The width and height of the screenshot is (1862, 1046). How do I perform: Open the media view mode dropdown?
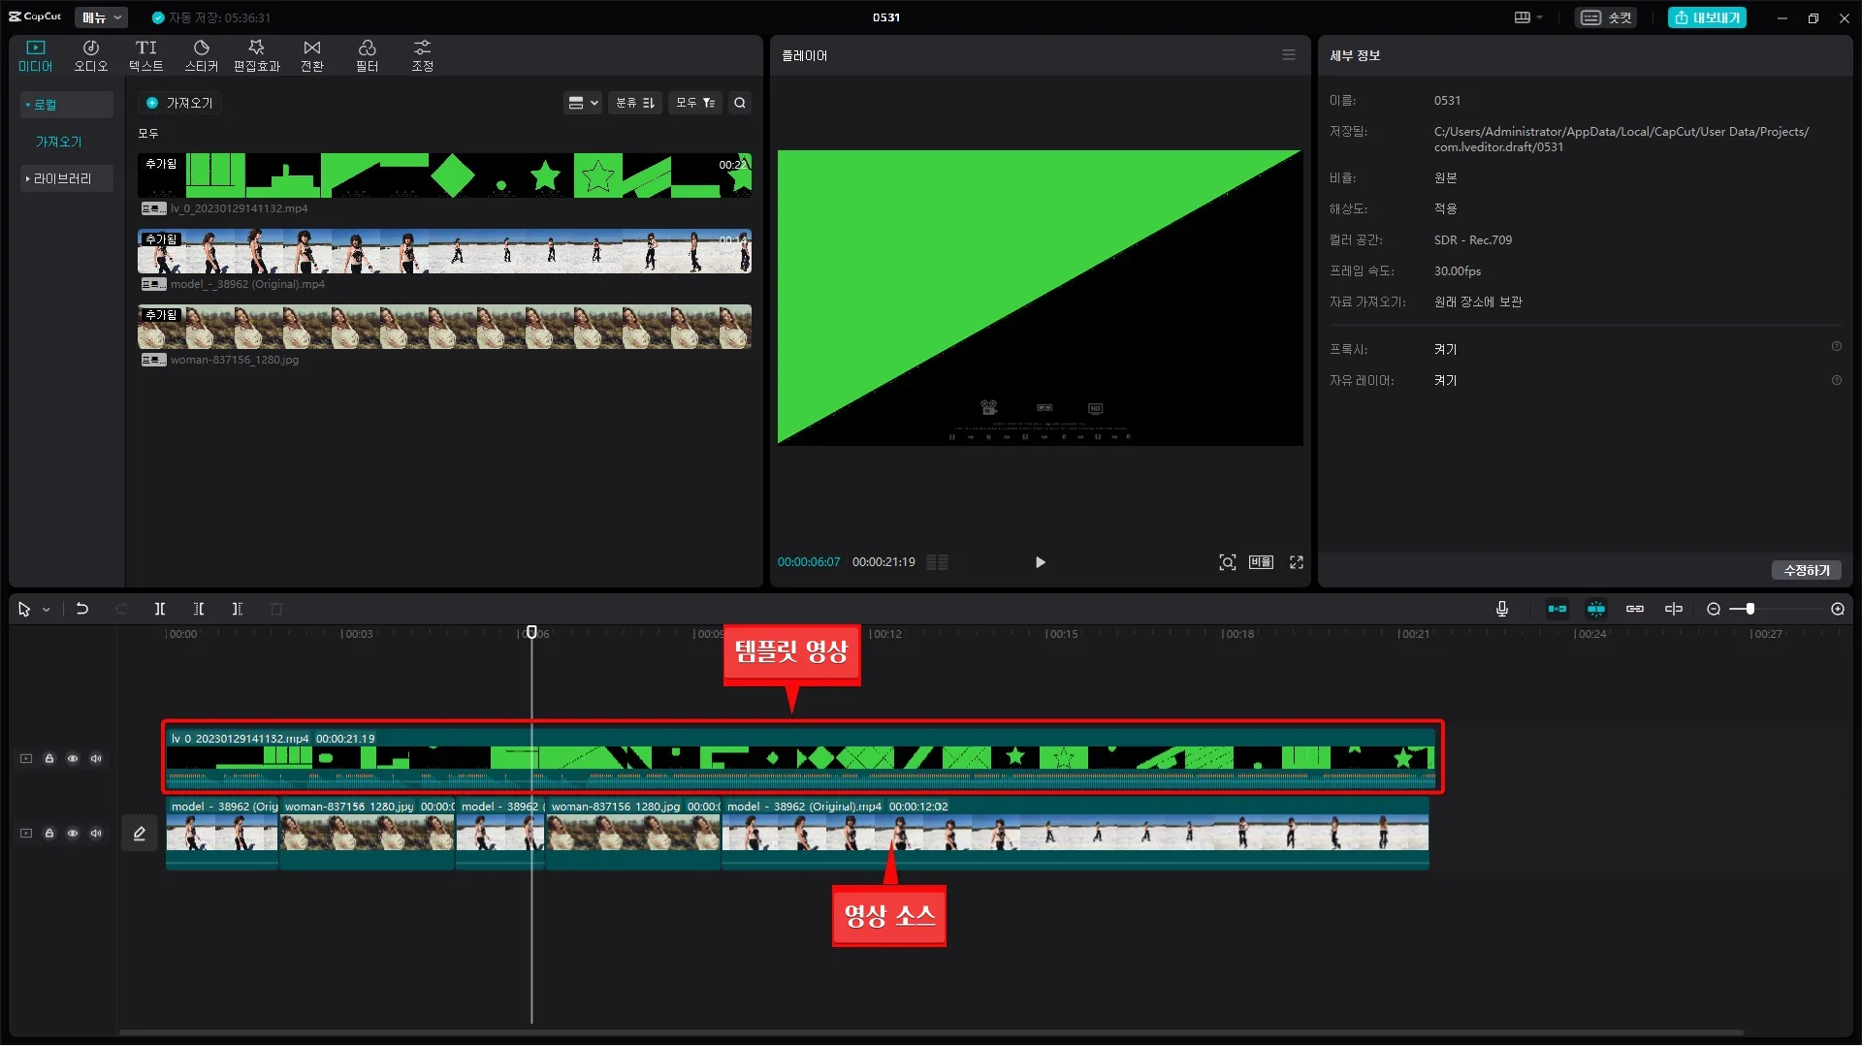(x=583, y=103)
